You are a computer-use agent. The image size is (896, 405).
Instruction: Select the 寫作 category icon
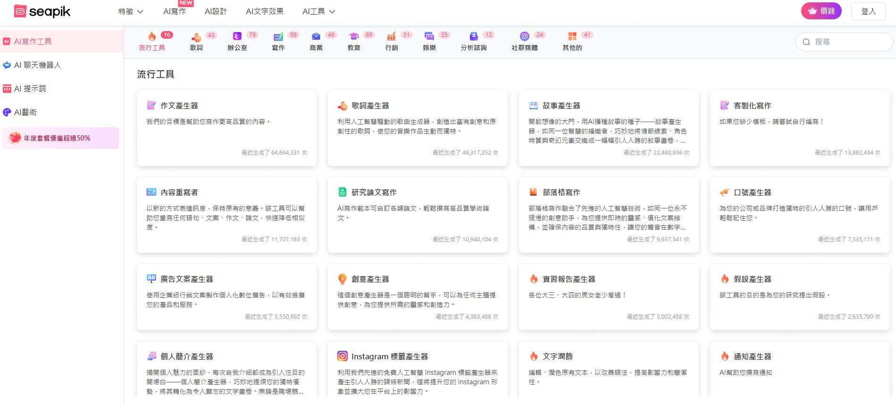[278, 36]
